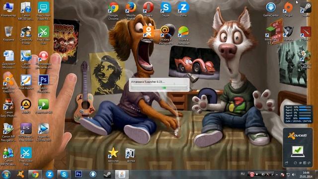Open the volume speaker icon
The height and width of the screenshot is (179, 318).
pyautogui.click(x=294, y=175)
